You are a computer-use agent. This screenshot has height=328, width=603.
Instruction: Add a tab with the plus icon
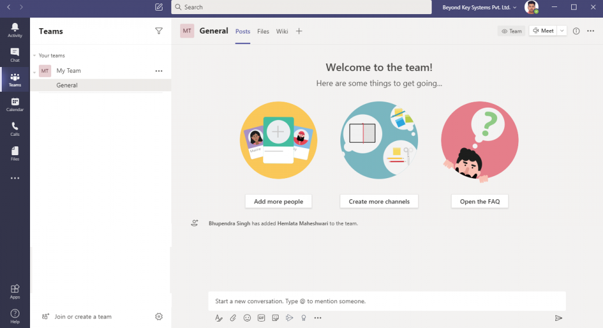coord(299,32)
